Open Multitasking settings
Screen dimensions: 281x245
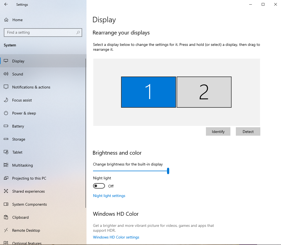(x=6, y=165)
